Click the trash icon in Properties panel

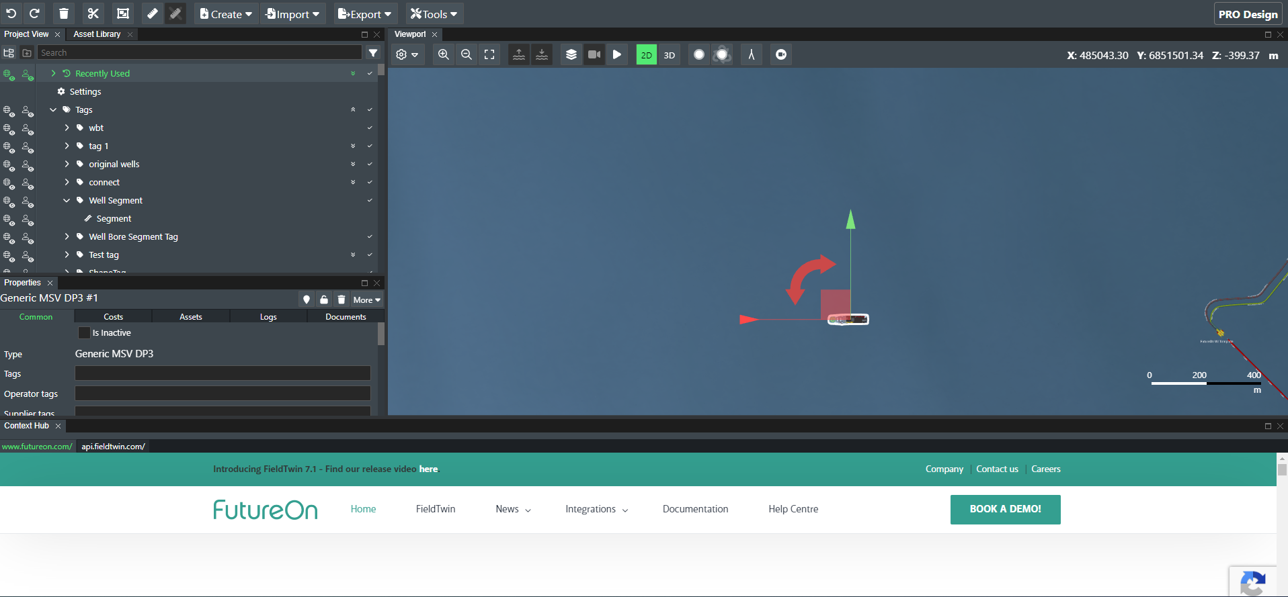click(341, 300)
